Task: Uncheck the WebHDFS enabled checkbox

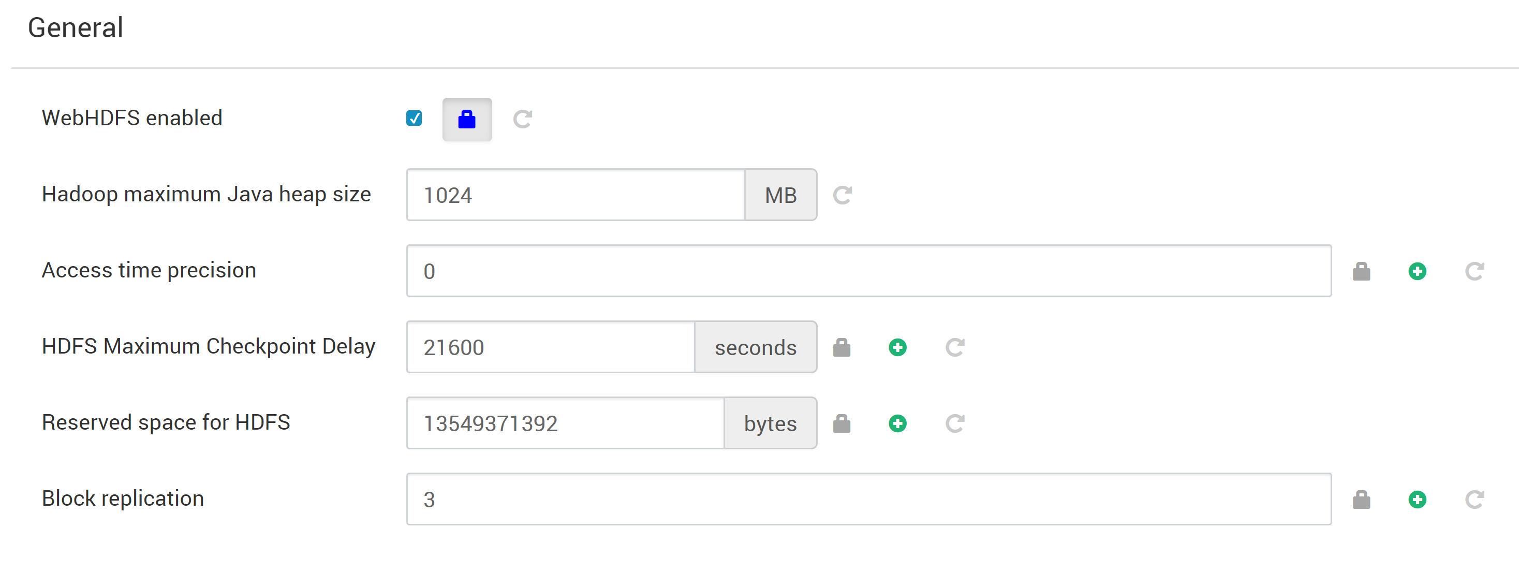Action: point(414,119)
